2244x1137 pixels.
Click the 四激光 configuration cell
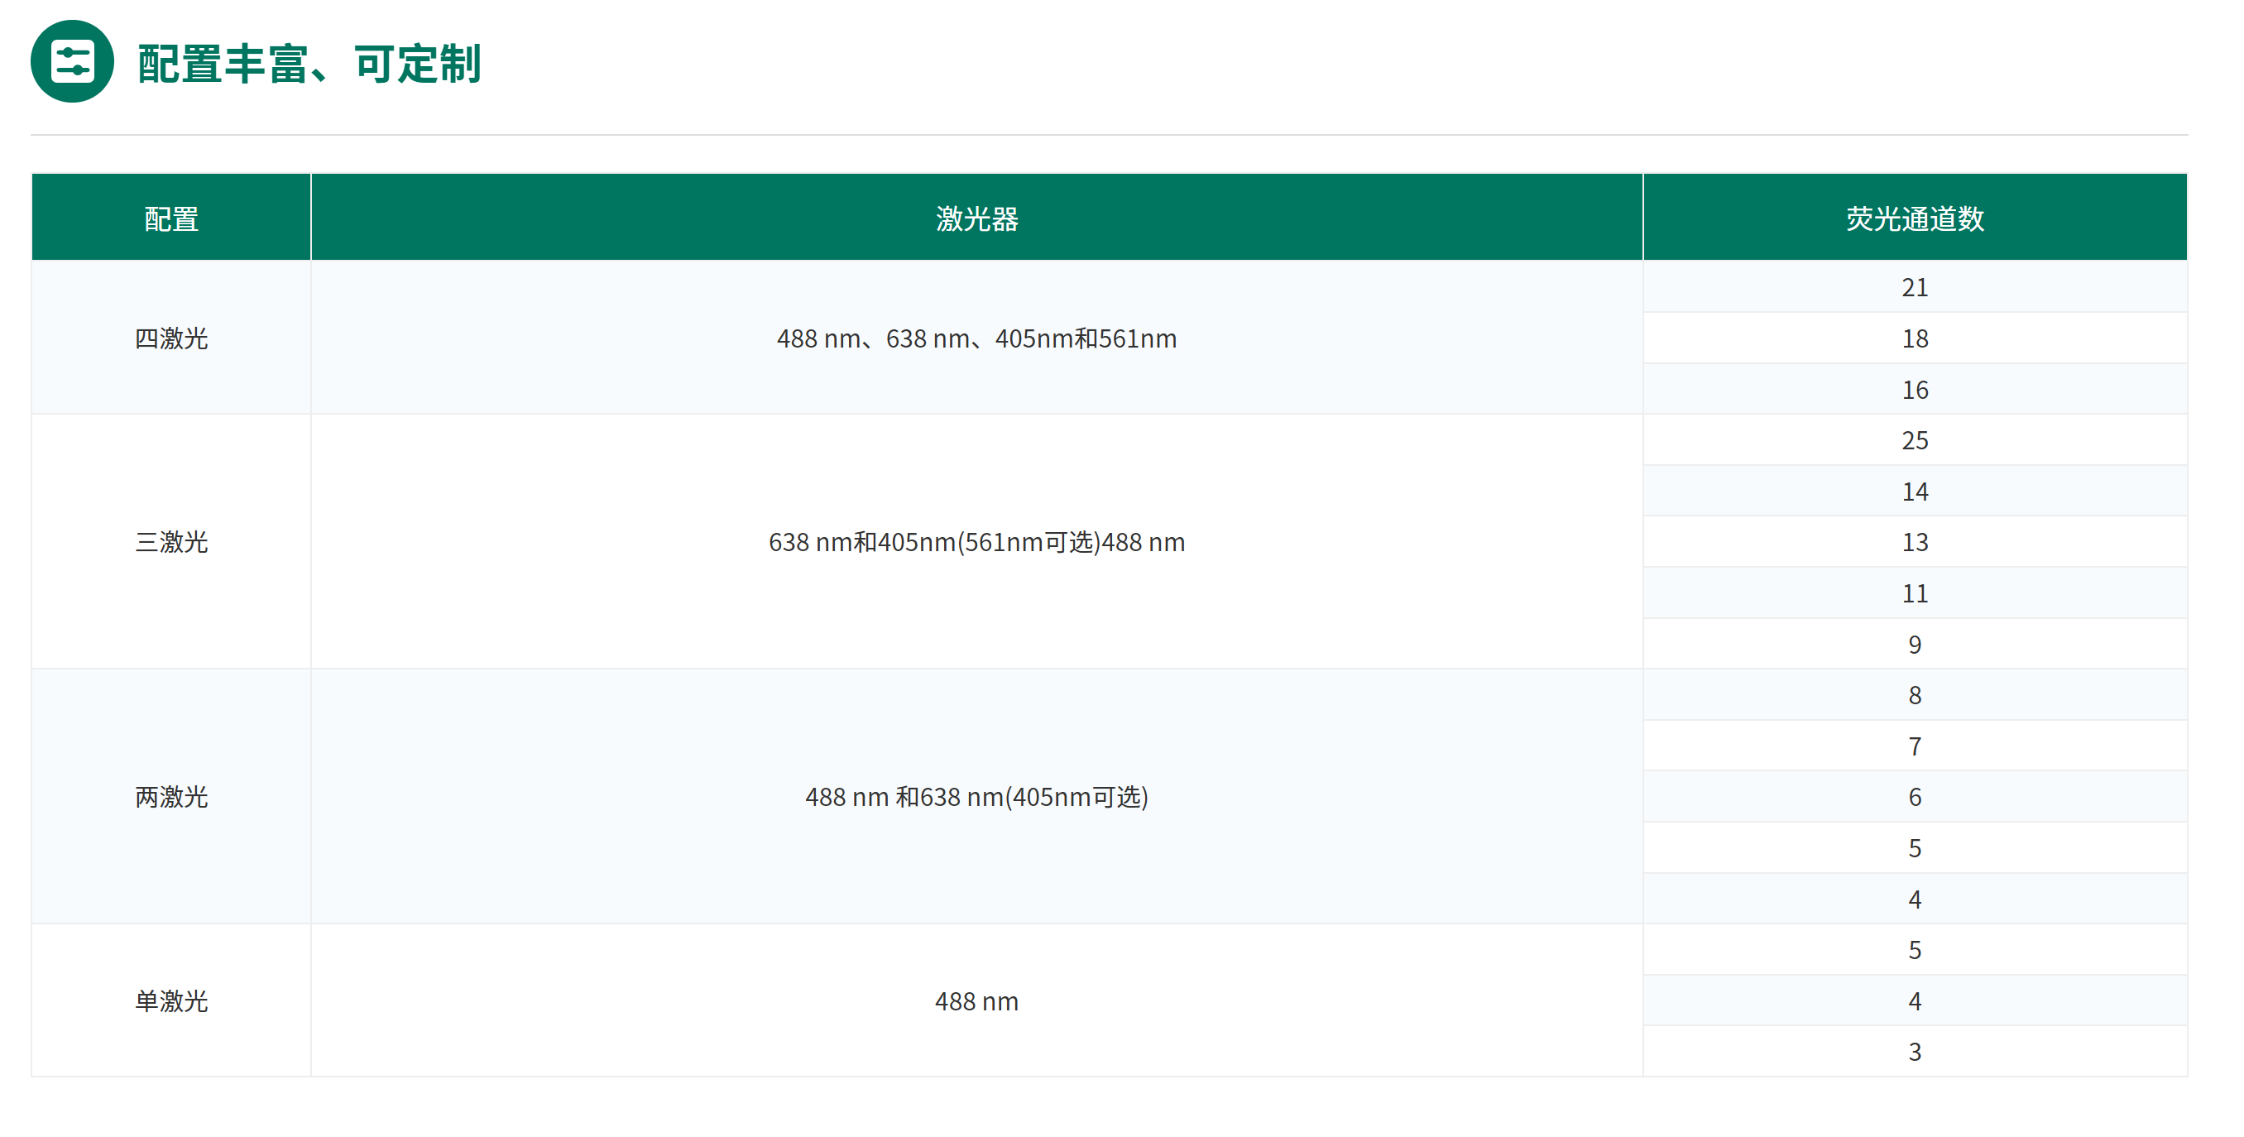click(170, 338)
